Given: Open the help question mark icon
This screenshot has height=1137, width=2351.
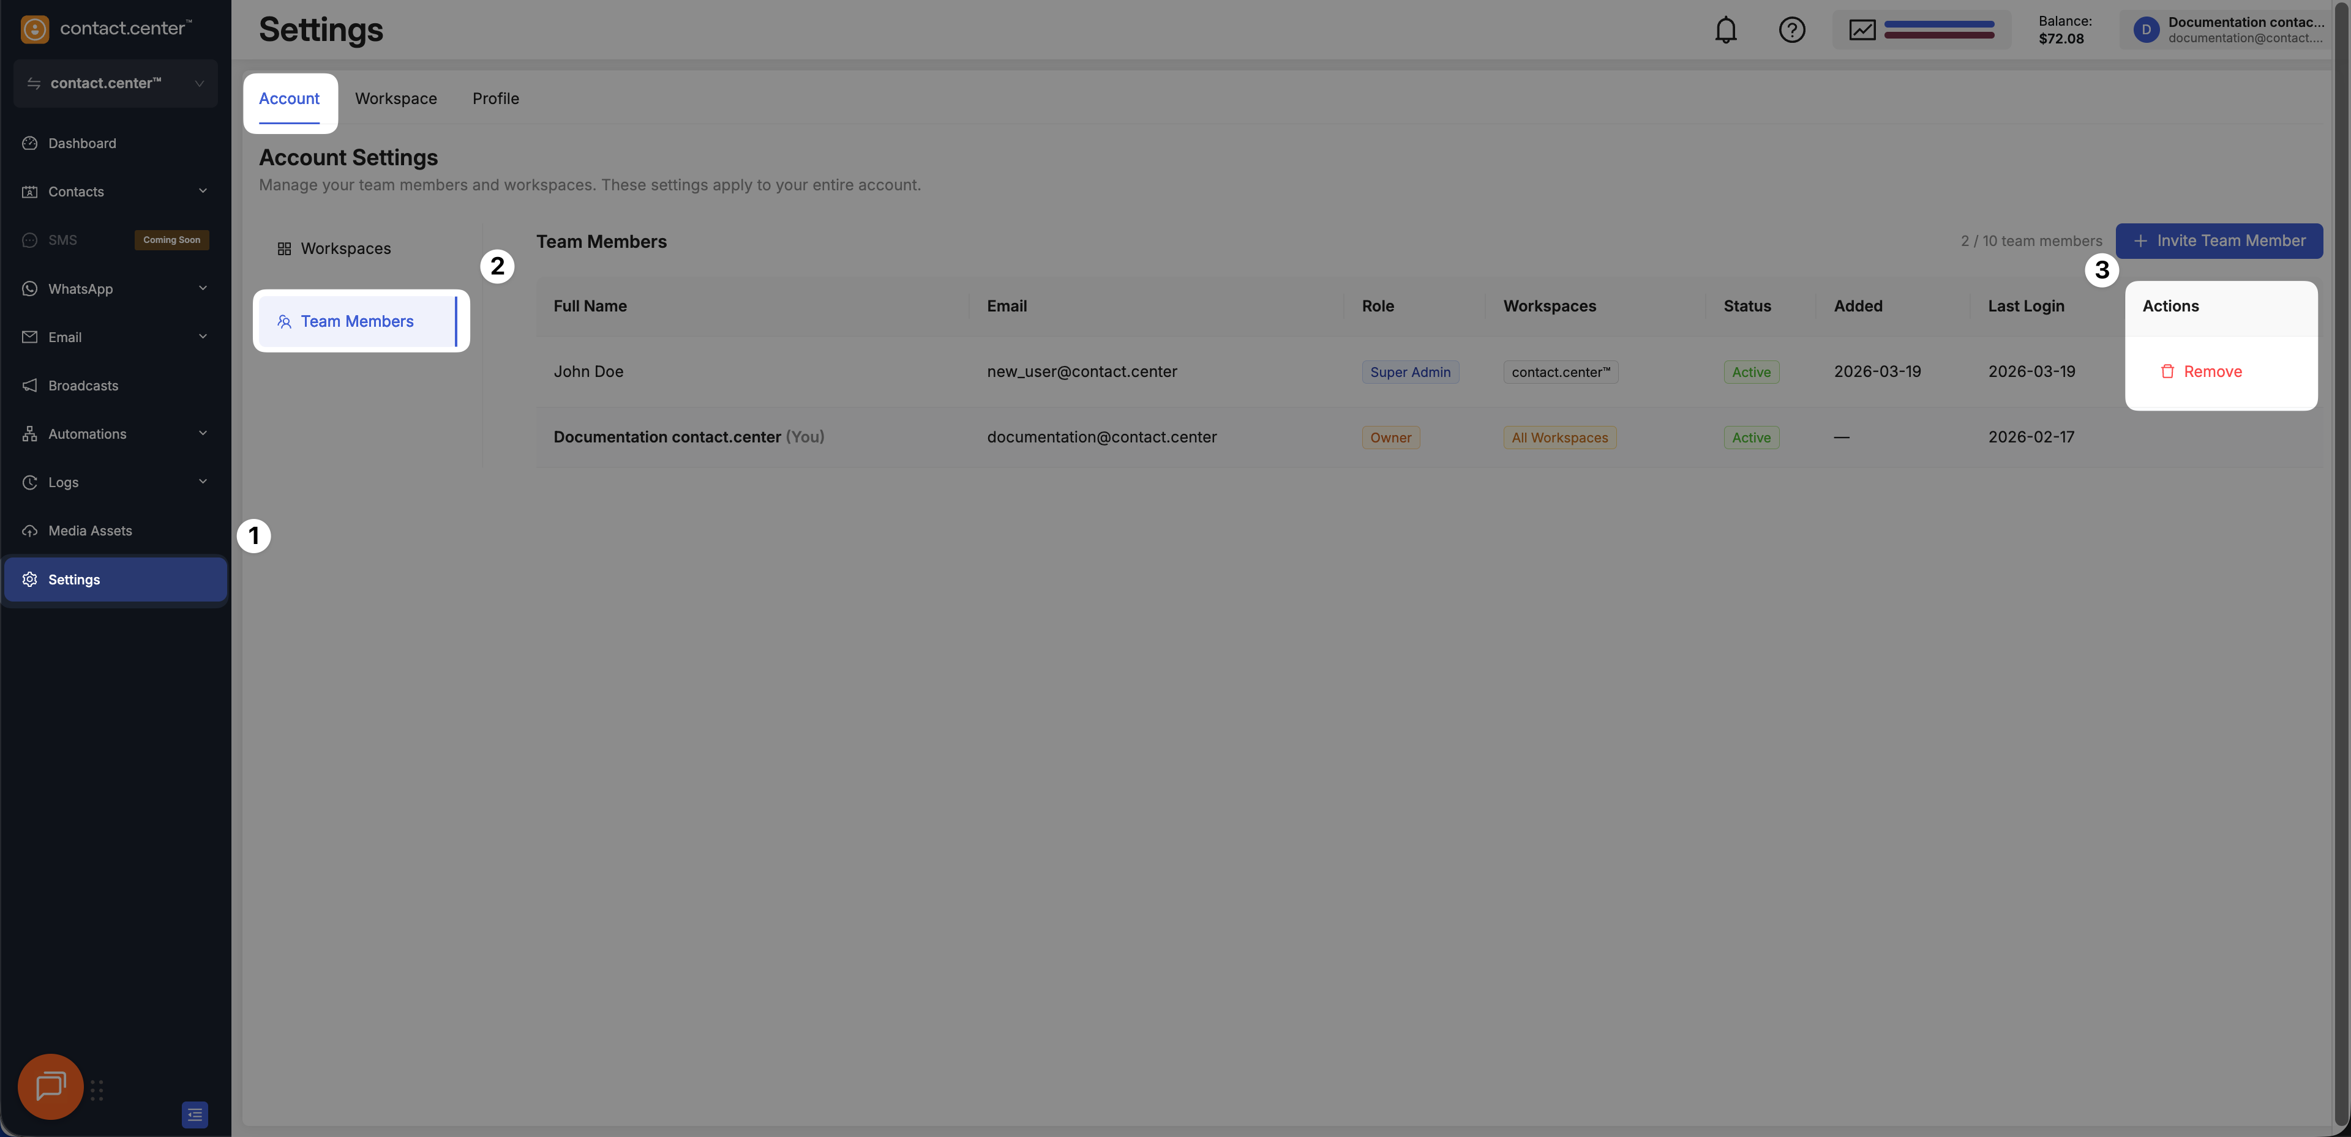Looking at the screenshot, I should tap(1791, 30).
